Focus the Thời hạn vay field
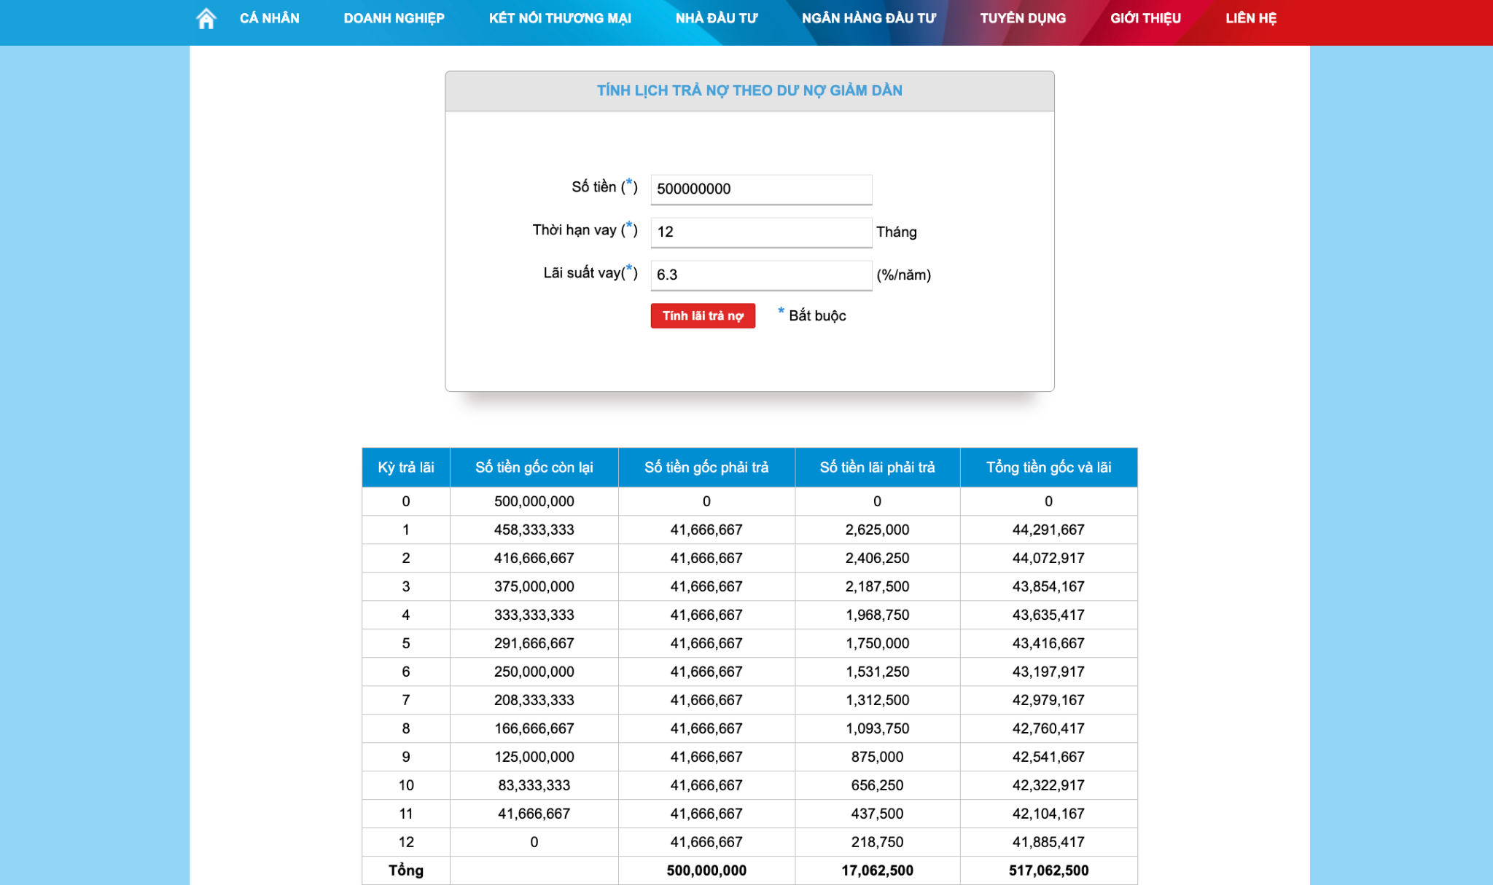The width and height of the screenshot is (1493, 885). pyautogui.click(x=761, y=232)
